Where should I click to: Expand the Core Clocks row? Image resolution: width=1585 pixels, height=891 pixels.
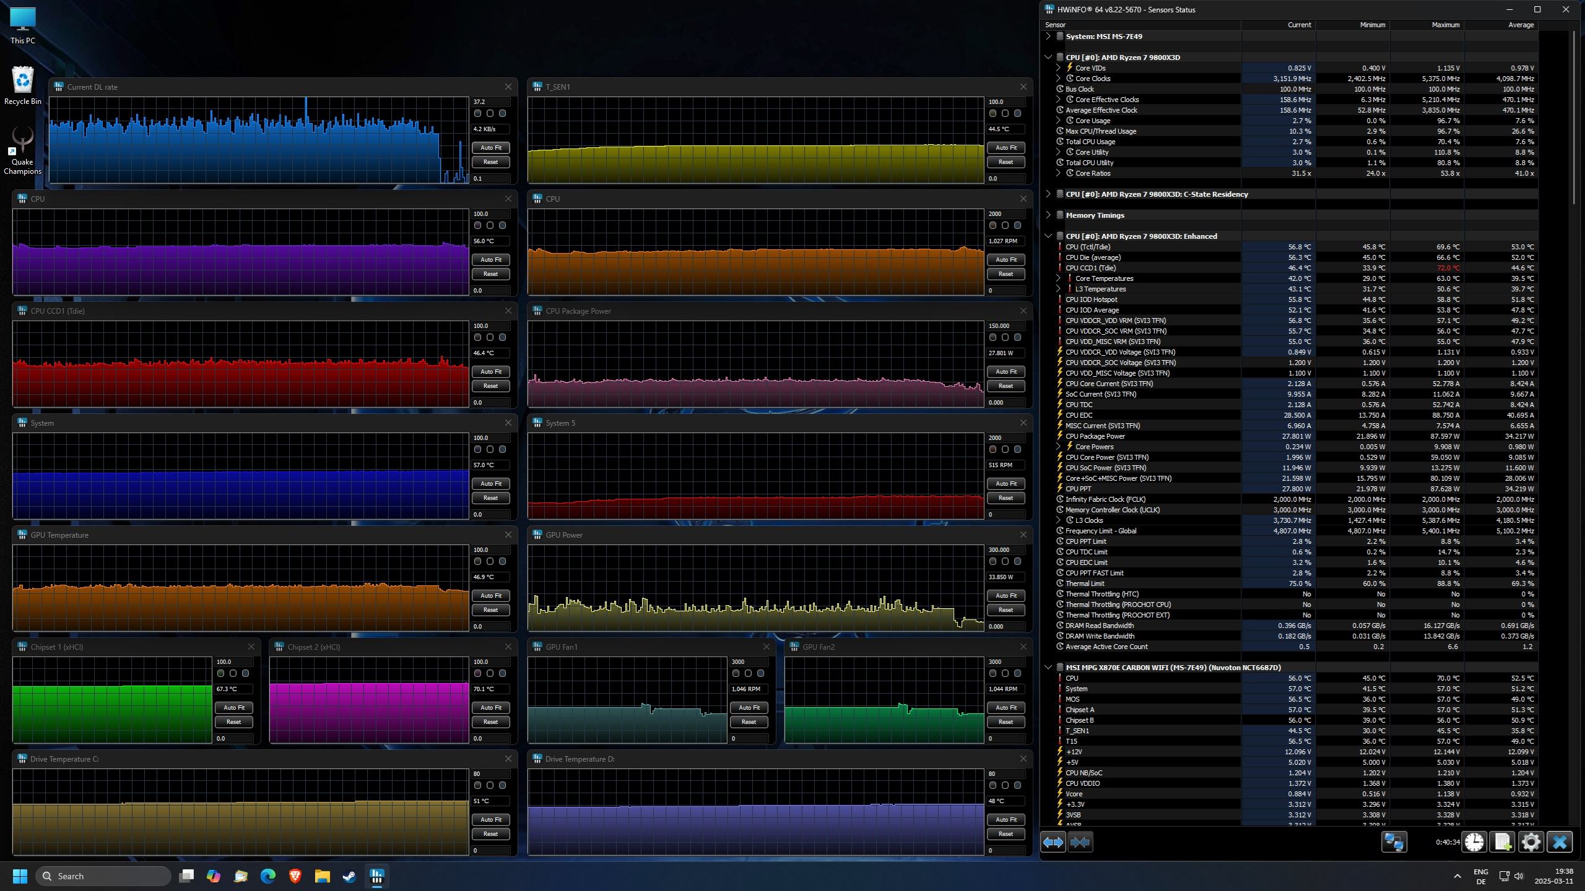pyautogui.click(x=1058, y=79)
